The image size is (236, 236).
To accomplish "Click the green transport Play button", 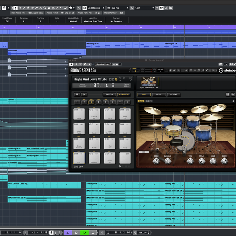I will [84, 233].
